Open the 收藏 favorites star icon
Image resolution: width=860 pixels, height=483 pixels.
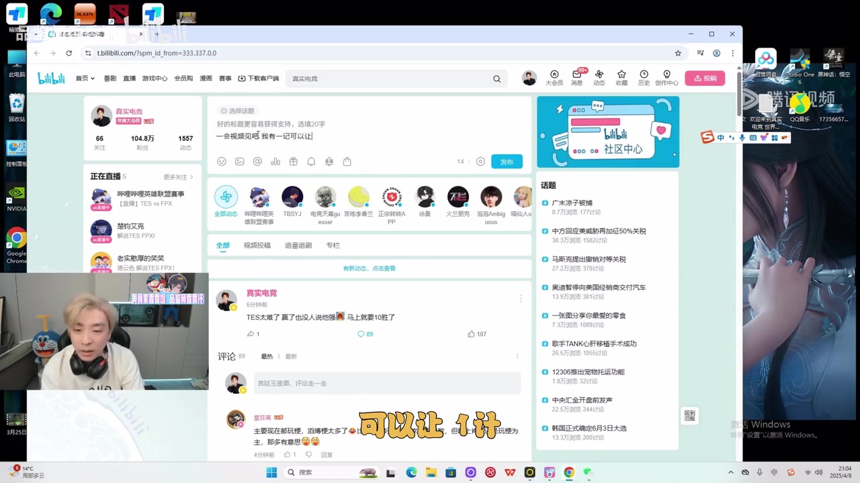click(621, 76)
